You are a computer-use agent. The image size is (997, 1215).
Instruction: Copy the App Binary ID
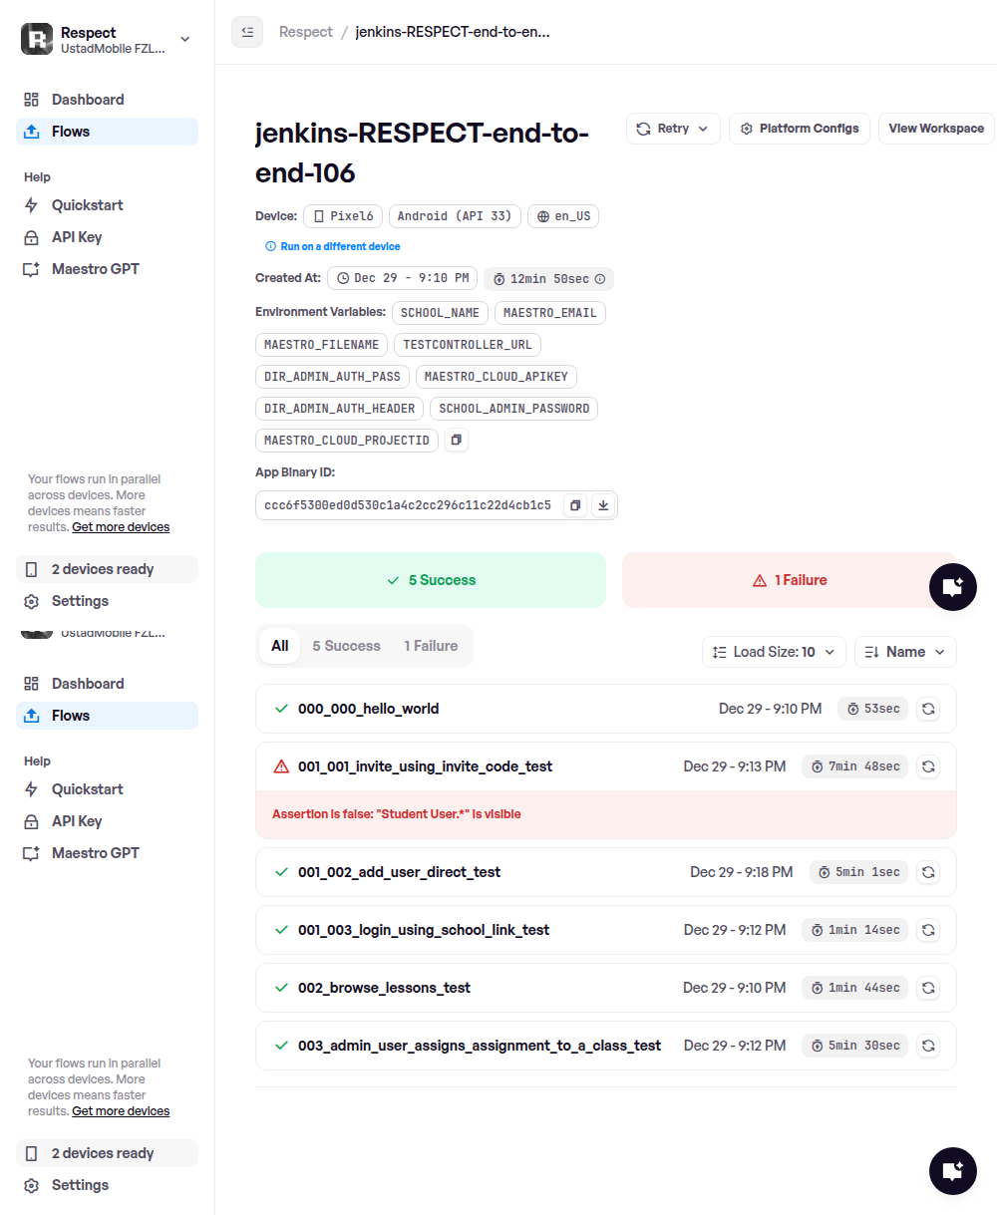(x=575, y=505)
